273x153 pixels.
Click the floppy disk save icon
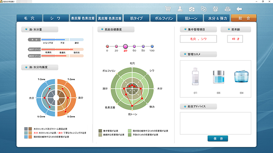pyautogui.click(x=215, y=9)
